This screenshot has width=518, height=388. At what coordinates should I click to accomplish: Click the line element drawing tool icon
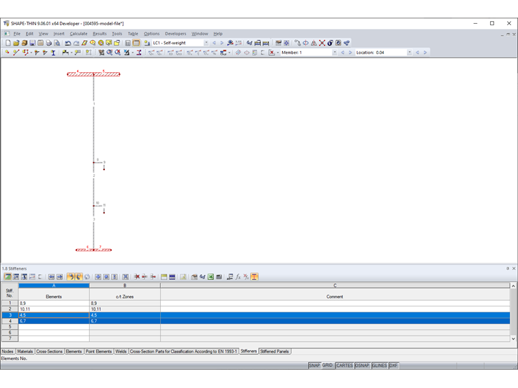[x=16, y=52]
